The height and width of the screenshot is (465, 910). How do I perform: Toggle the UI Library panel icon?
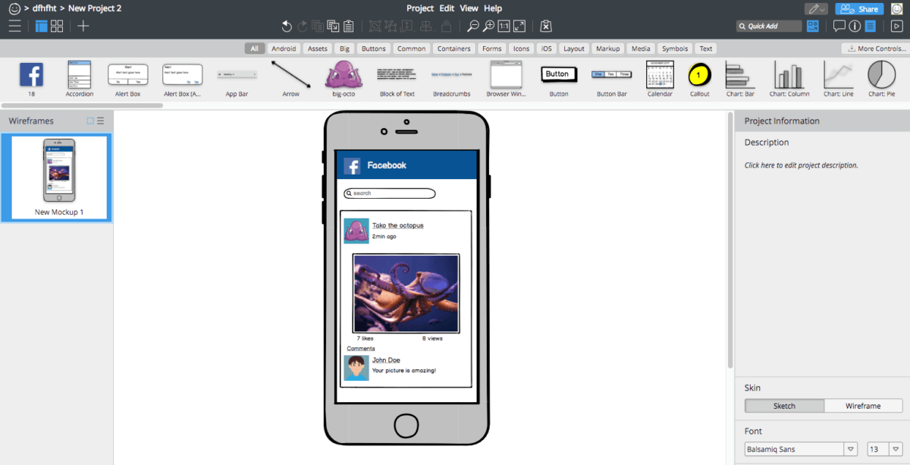point(813,27)
